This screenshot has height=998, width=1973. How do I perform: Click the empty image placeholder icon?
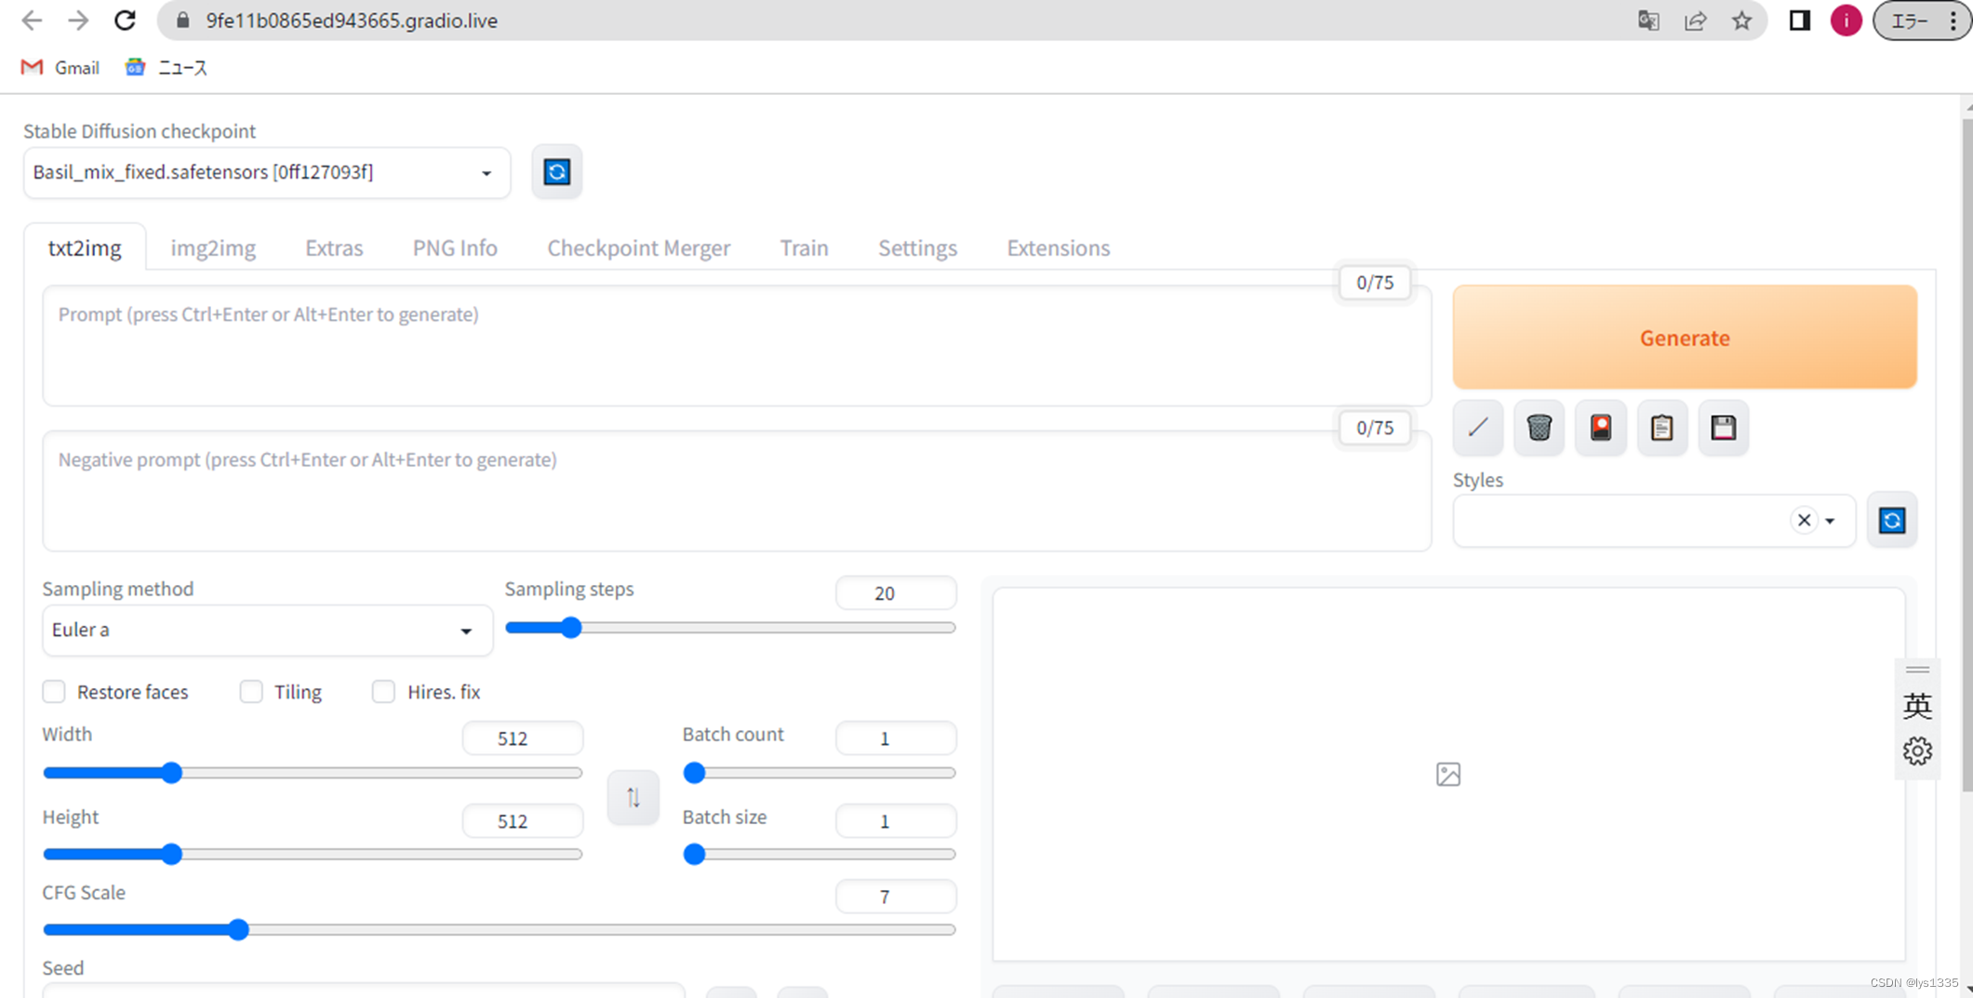[x=1448, y=774]
